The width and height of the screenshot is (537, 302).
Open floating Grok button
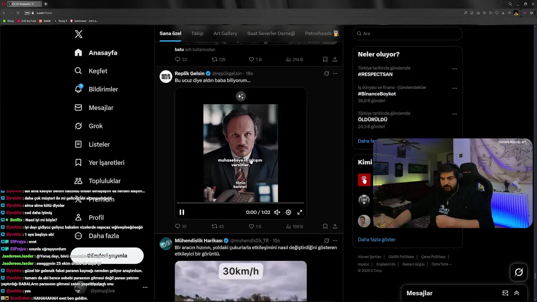pyautogui.click(x=519, y=272)
